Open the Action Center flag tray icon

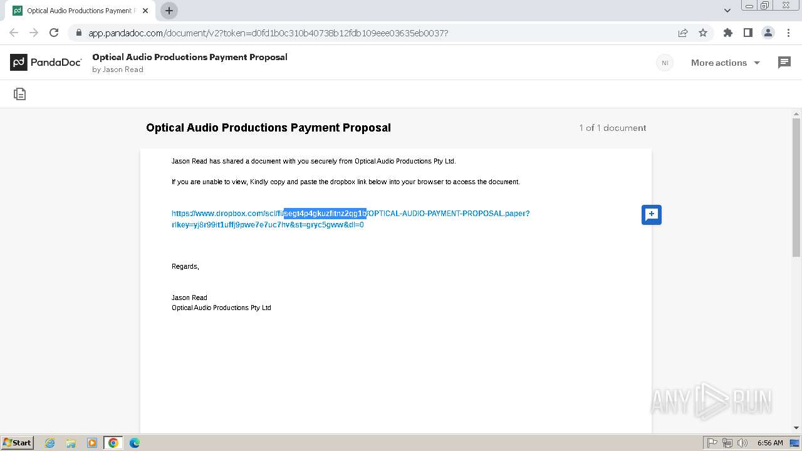[x=712, y=443]
